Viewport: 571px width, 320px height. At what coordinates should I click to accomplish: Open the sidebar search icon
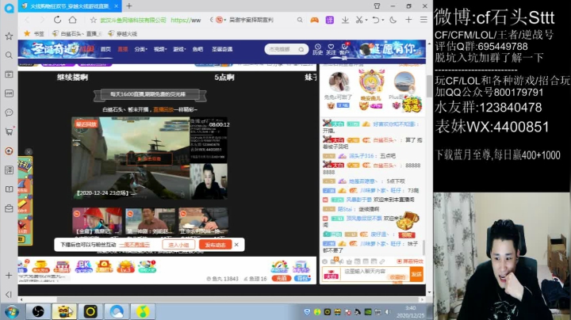click(9, 55)
